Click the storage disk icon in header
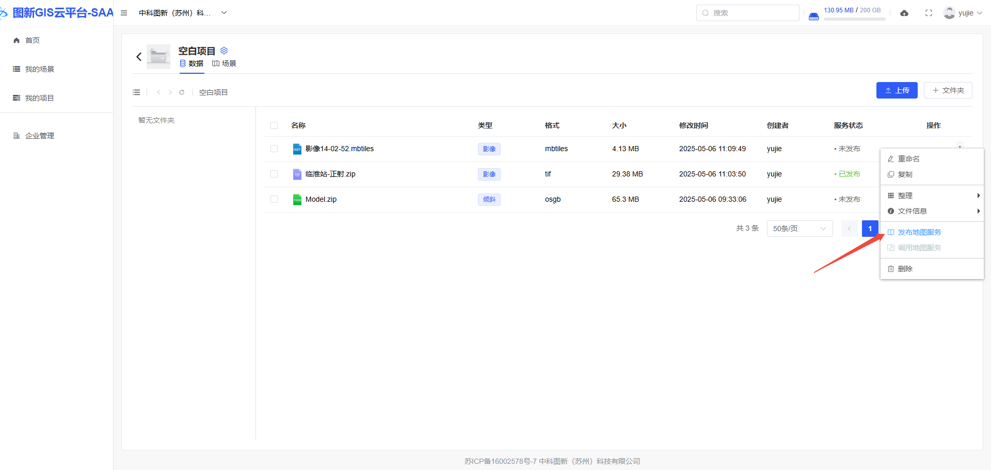991x470 pixels. pos(813,16)
